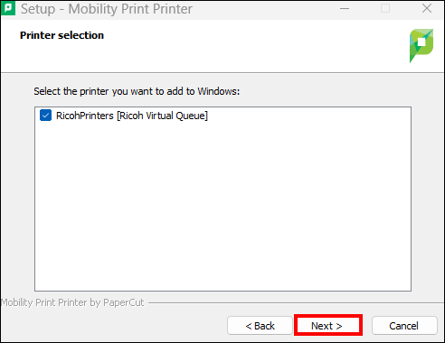Click the green PaperCut logo in header
The height and width of the screenshot is (343, 445).
421,45
